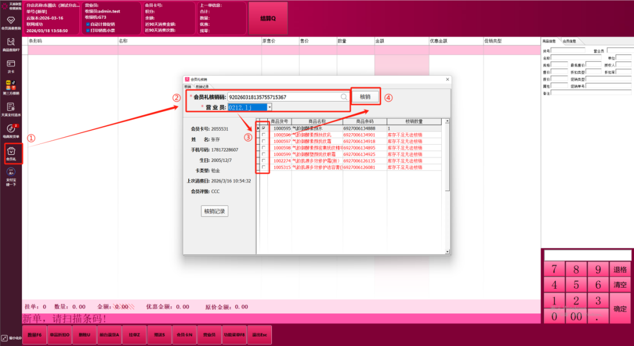Open the 功能菜单F8 function menu
The height and width of the screenshot is (346, 634).
[x=234, y=334]
